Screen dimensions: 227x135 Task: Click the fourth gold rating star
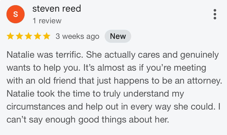pos(37,36)
